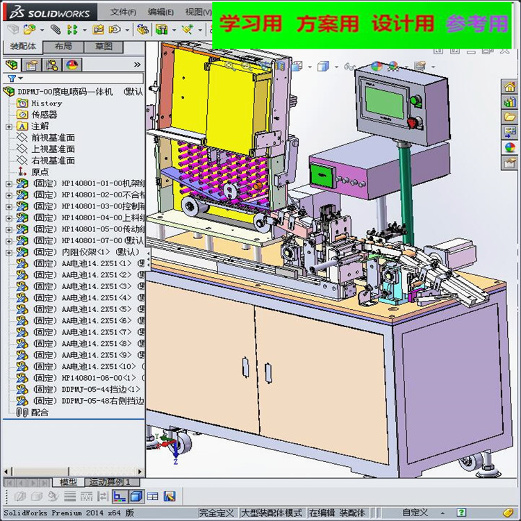
Task: Expand the HP140801-02-00 subassembly node
Action: click(x=9, y=195)
